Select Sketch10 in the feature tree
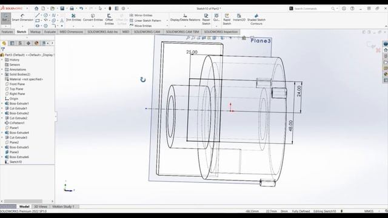The height and width of the screenshot is (218, 388). click(x=13, y=162)
